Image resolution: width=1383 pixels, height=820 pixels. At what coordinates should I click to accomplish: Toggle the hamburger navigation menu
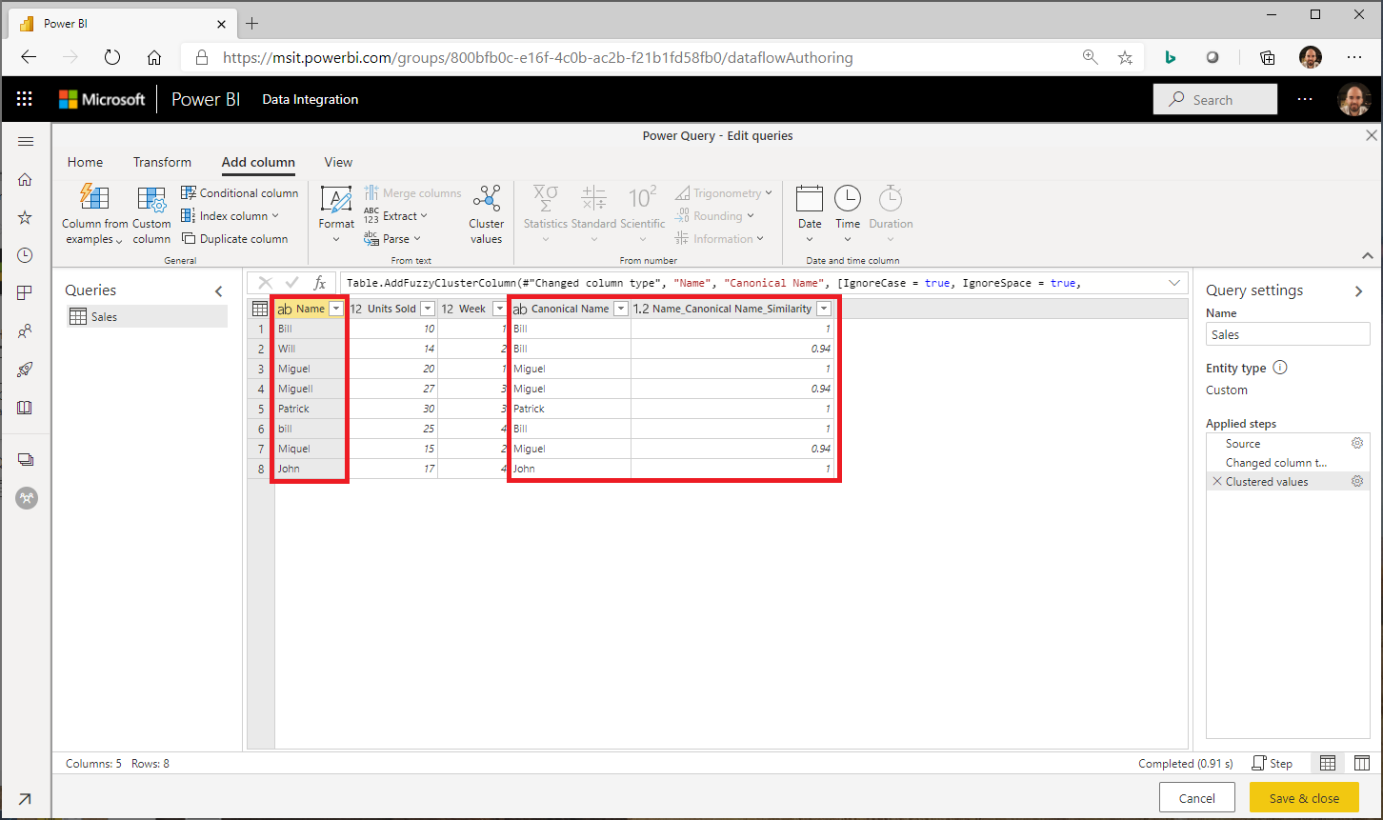(x=26, y=141)
